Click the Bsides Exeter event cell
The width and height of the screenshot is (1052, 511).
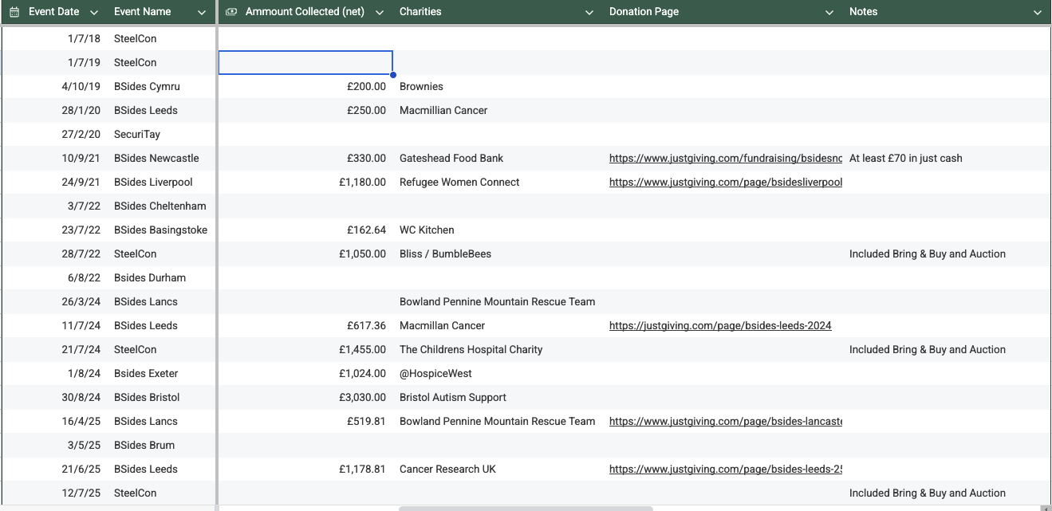[x=163, y=374]
